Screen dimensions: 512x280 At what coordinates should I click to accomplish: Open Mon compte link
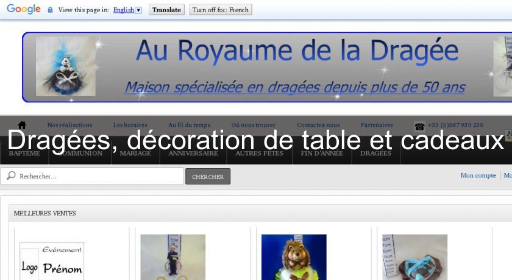478,175
